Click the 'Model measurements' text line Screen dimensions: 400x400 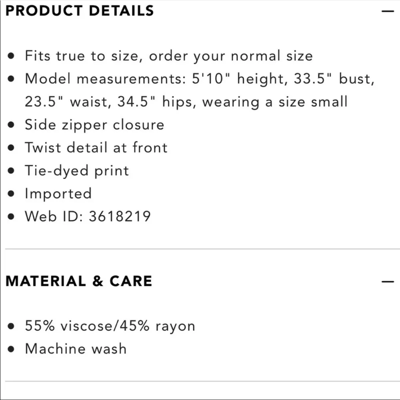[199, 79]
